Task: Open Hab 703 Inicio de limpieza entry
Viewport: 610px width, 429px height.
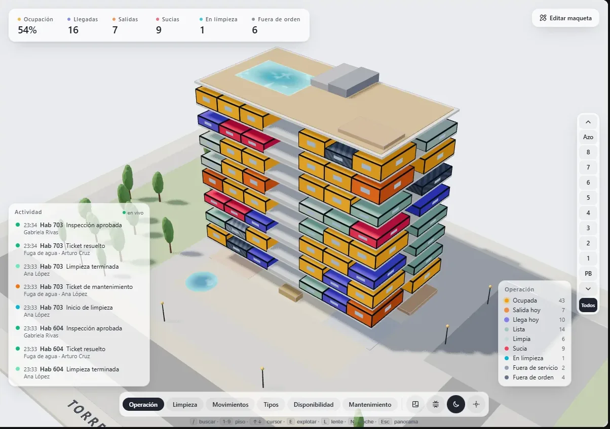Action: point(79,311)
